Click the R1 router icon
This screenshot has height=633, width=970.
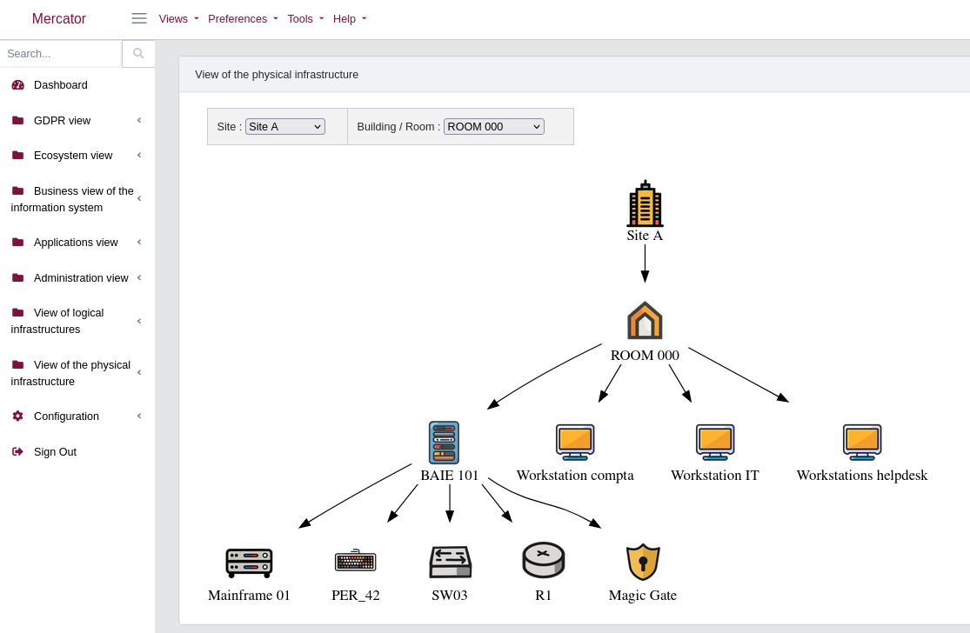(x=544, y=561)
